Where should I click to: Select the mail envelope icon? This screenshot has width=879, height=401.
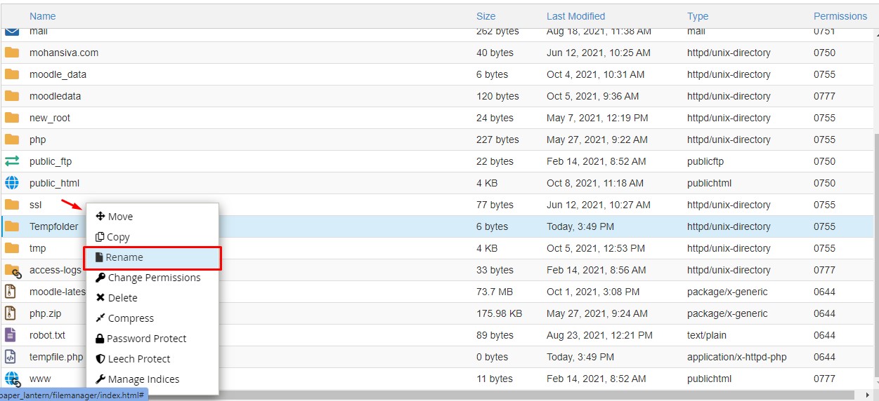click(12, 32)
